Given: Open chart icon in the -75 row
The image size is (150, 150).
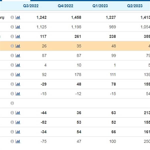Looking at the screenshot, I should pyautogui.click(x=18, y=141).
